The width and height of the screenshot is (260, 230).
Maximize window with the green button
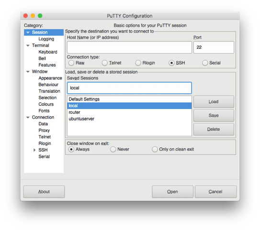tap(40, 16)
